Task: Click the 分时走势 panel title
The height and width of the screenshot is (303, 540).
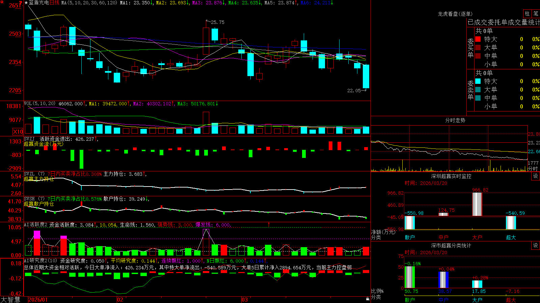Action: (x=455, y=120)
